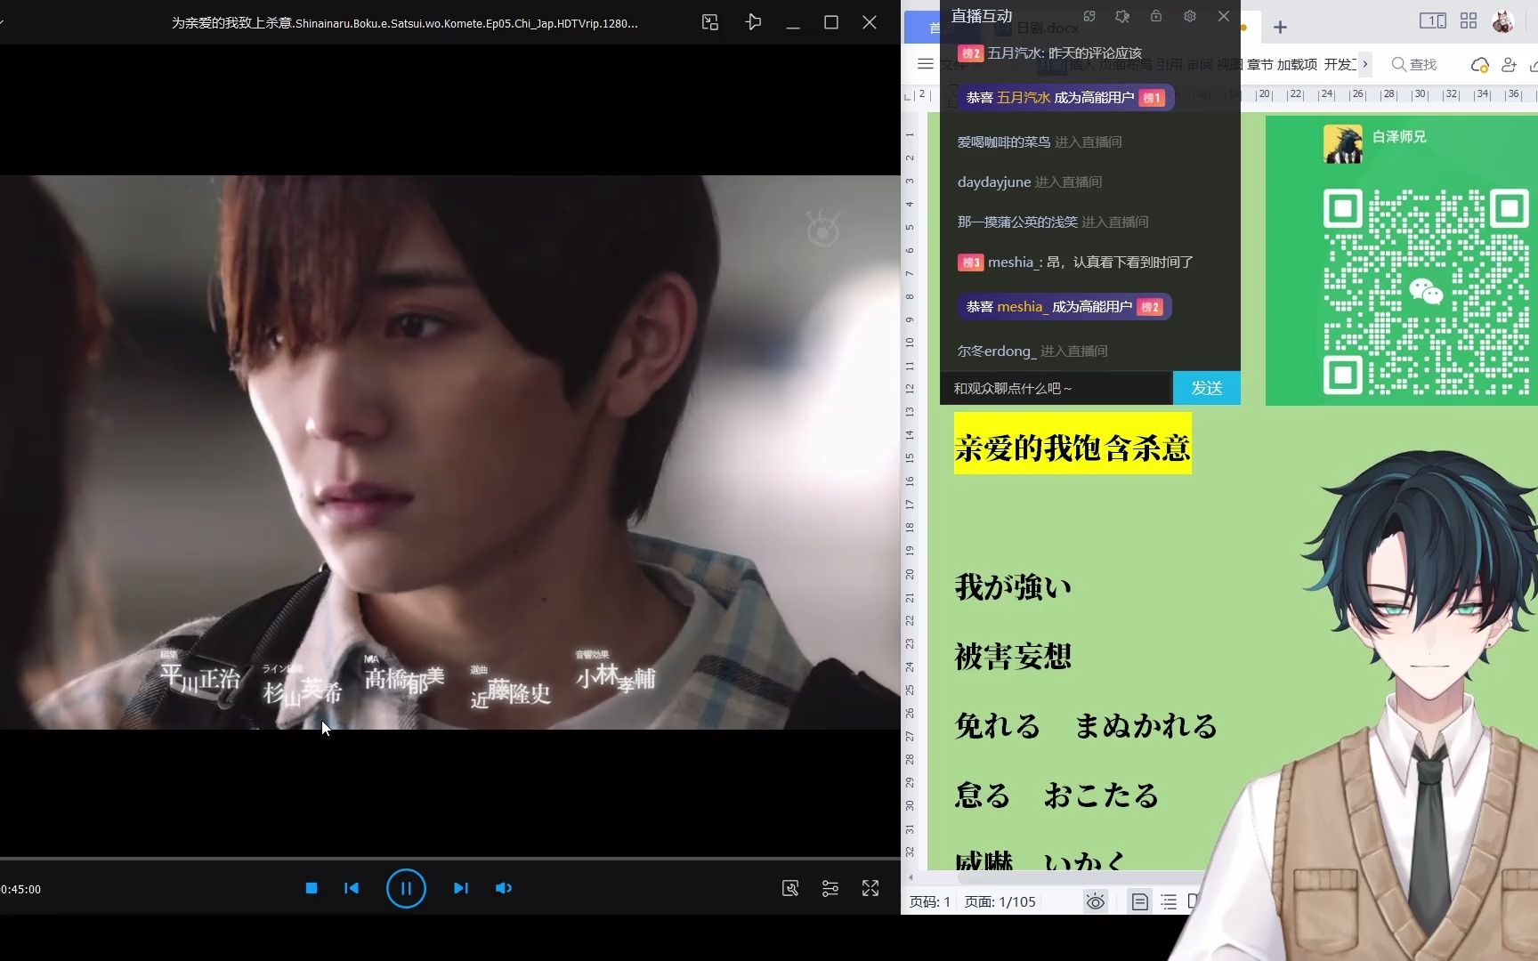Viewport: 1538px width, 961px height.
Task: Skip to the previous video track
Action: click(x=352, y=888)
